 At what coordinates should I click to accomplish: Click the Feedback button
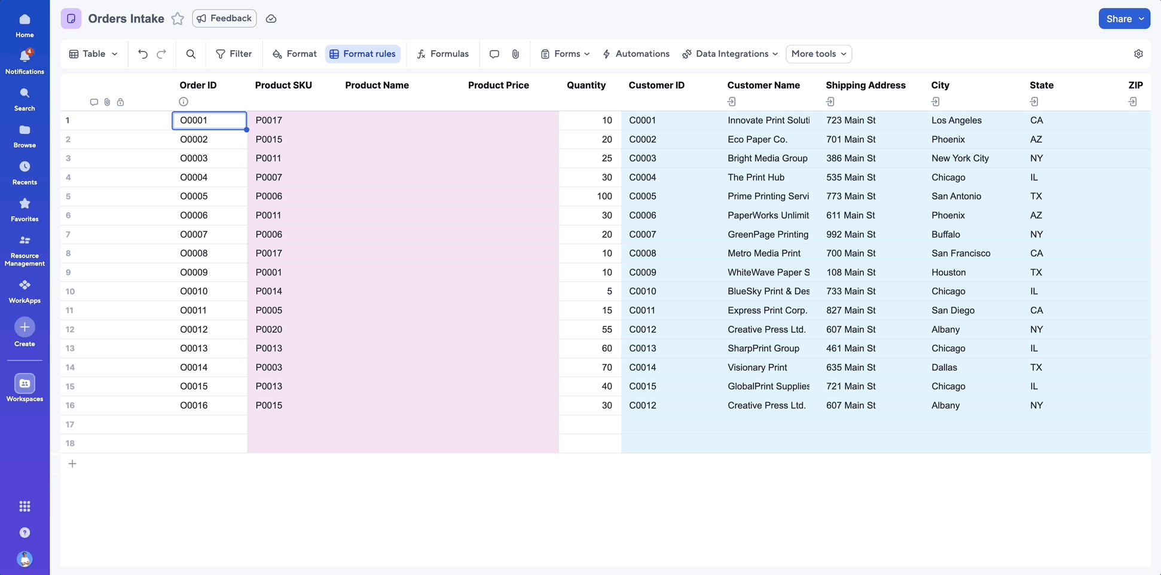(224, 19)
